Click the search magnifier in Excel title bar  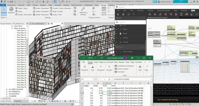[102, 58]
